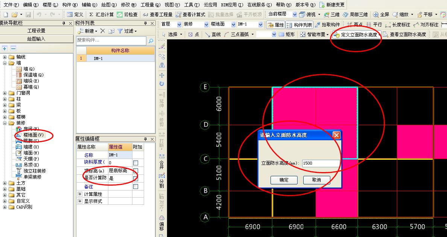This screenshot has height=237, width=447.
Task: Open the 工程量 menu
Action: [151, 5]
